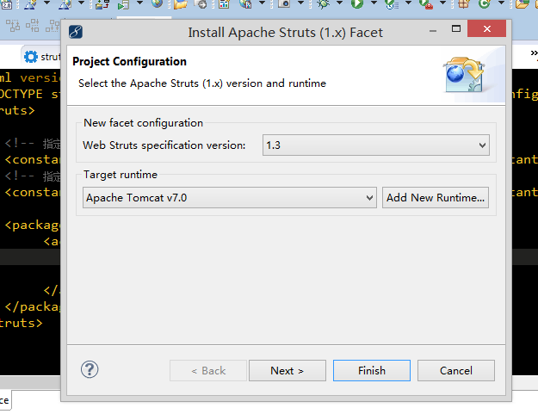Image resolution: width=538 pixels, height=414 pixels.
Task: Show hidden editor tabs via >> chevron
Action: pos(534,53)
